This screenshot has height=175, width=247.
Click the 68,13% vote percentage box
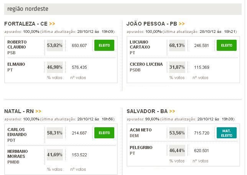pos(177,45)
